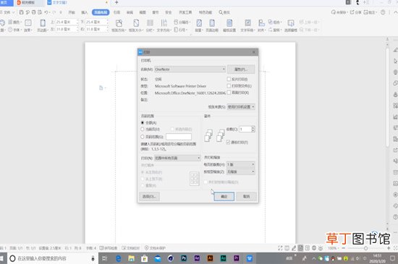398x264 pixels.
Task: Toggle the Collate (逐份打印) checkbox
Action: (228, 142)
